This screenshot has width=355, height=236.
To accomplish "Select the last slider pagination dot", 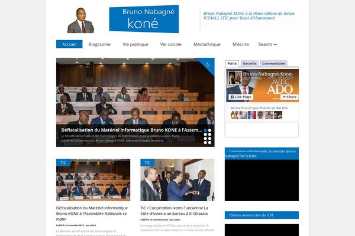I will click(x=209, y=143).
